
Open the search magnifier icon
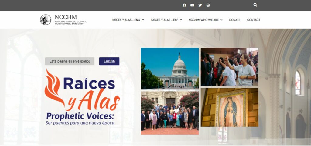coord(255,5)
